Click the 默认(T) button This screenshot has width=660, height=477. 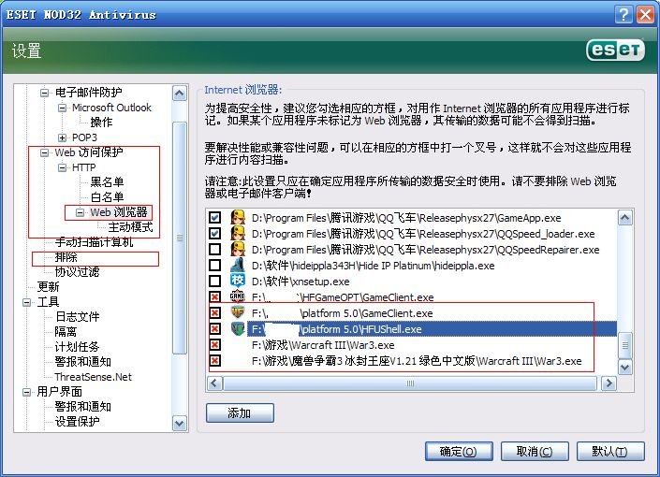(610, 452)
